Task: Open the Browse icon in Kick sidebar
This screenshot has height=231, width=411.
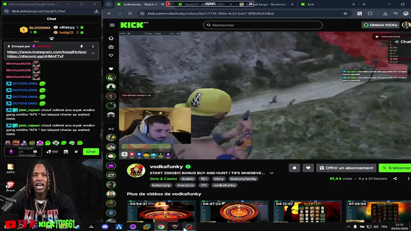Action: click(111, 47)
